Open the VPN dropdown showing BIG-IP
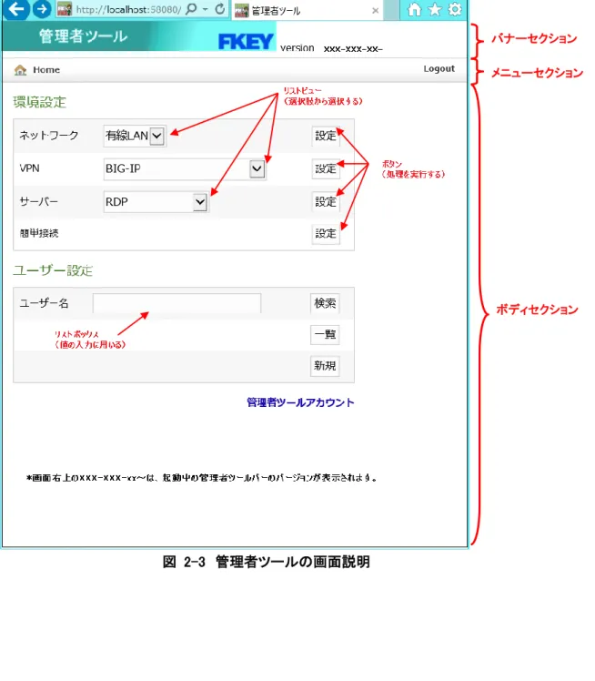The height and width of the screenshot is (681, 595). click(x=185, y=168)
